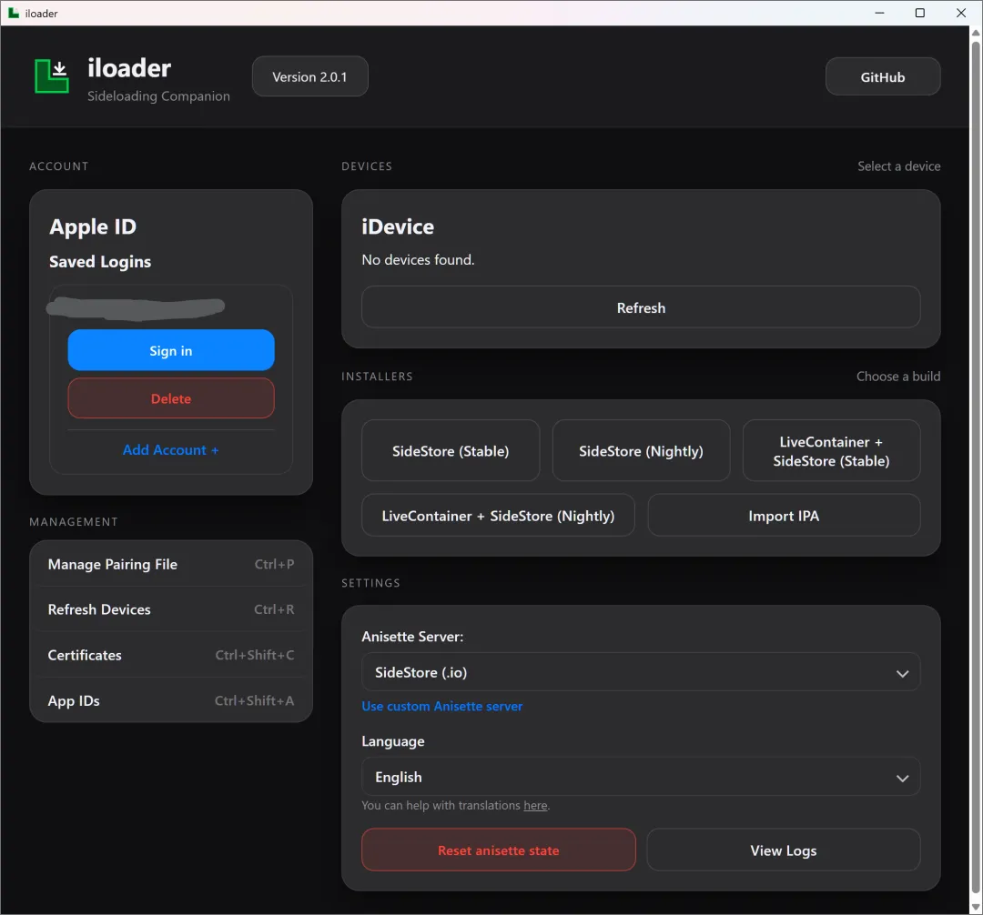Open View Logs
983x915 pixels.
click(783, 850)
